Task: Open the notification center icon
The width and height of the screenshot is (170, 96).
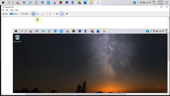Action: (x=167, y=2)
